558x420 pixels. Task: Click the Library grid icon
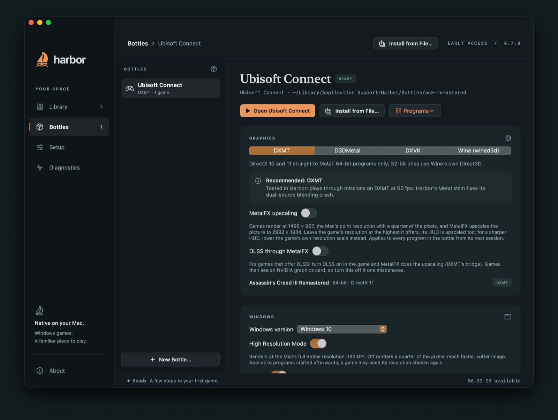[x=40, y=106]
